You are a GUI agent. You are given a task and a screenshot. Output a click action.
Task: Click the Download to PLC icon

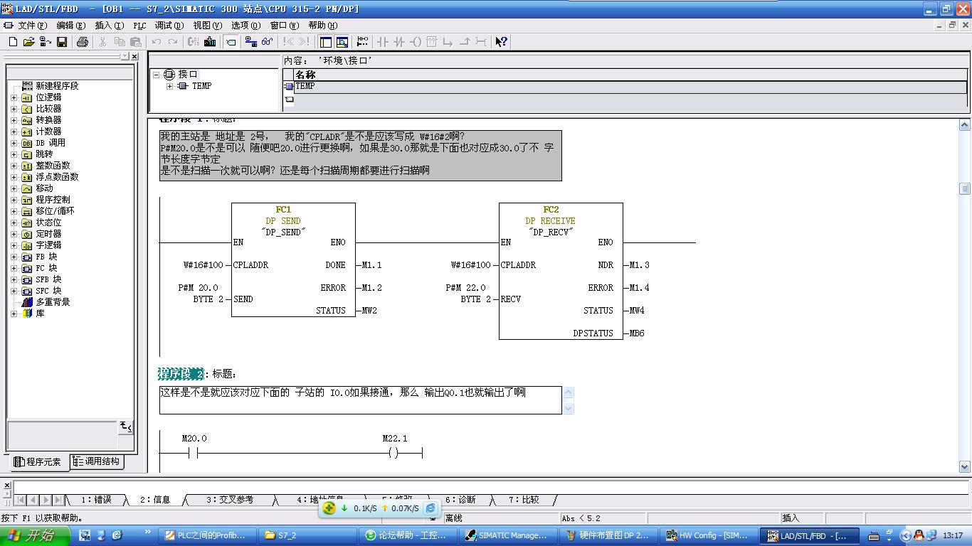[210, 42]
